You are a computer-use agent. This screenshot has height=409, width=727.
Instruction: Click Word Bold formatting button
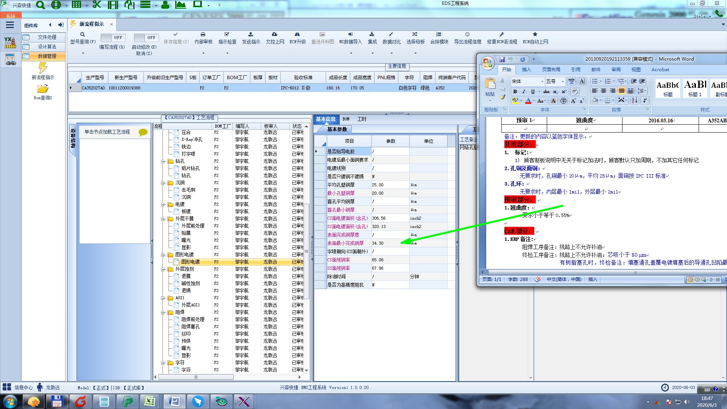(515, 92)
